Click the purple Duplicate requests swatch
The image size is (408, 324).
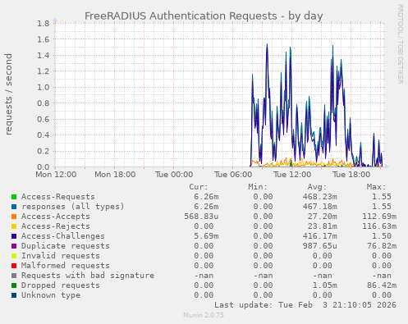pos(14,246)
